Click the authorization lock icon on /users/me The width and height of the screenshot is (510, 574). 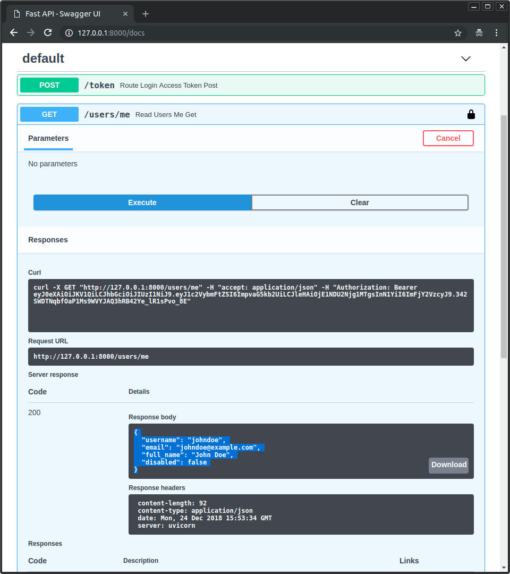tap(471, 114)
